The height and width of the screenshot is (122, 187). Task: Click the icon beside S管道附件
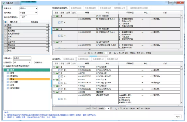pos(8,76)
